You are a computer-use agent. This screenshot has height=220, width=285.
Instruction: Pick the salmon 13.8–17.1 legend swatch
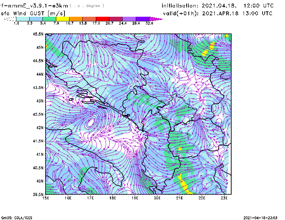pos(89,19)
